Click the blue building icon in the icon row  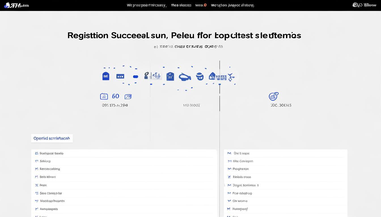(170, 76)
